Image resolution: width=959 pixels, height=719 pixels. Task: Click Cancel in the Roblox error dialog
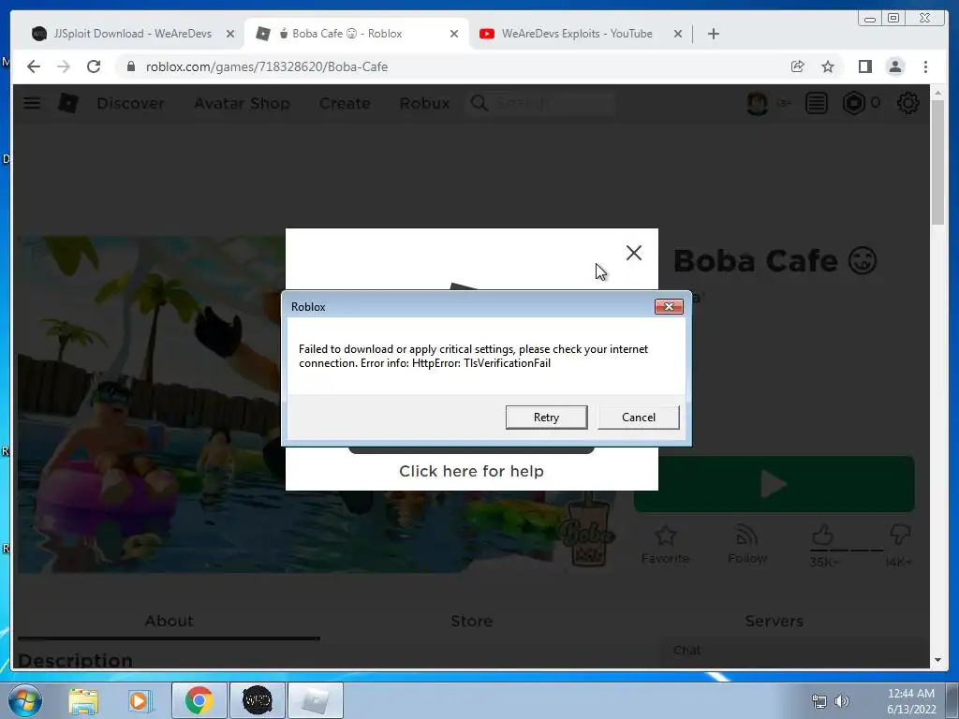pyautogui.click(x=638, y=417)
